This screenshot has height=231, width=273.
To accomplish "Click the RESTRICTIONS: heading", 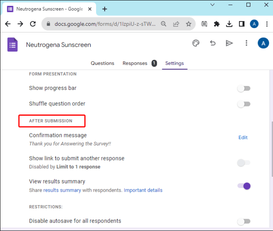I will tap(46, 207).
